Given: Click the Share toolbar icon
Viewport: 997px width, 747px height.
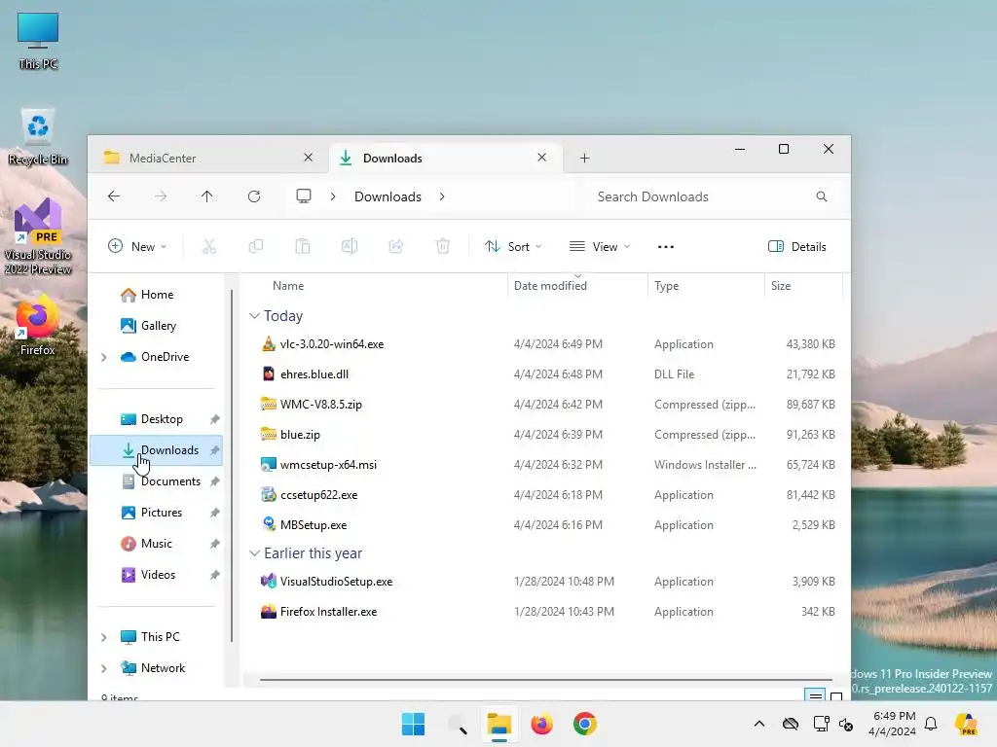Looking at the screenshot, I should 396,246.
